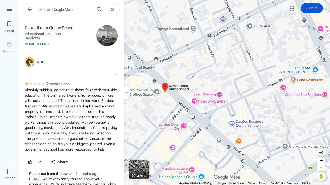The width and height of the screenshot is (330, 185).
Task: Open review more-options three dots
Action: tap(115, 73)
